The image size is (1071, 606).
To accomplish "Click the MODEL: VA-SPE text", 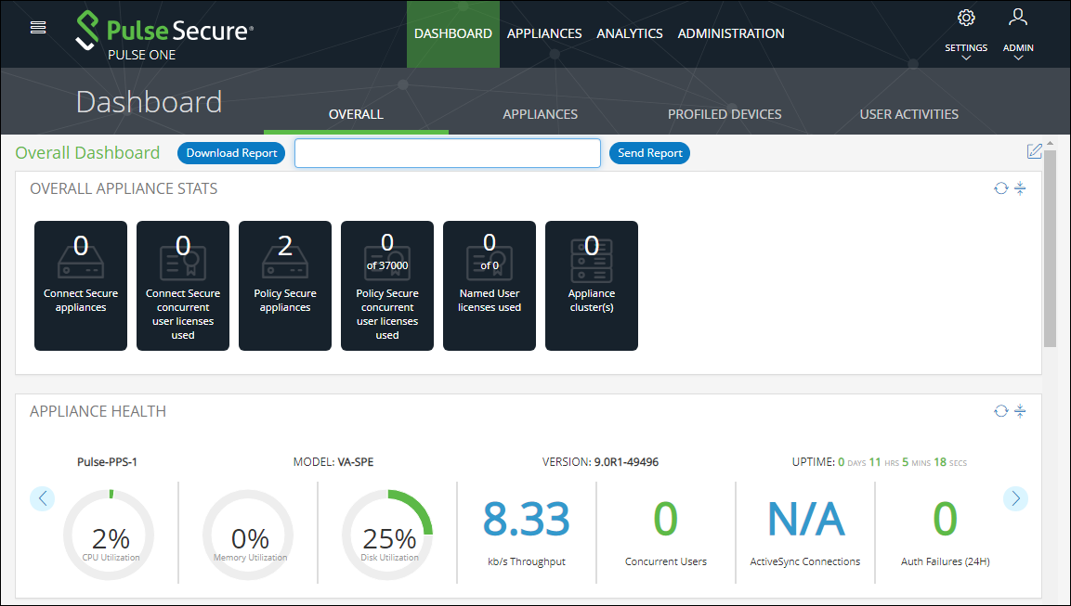I will (x=333, y=462).
